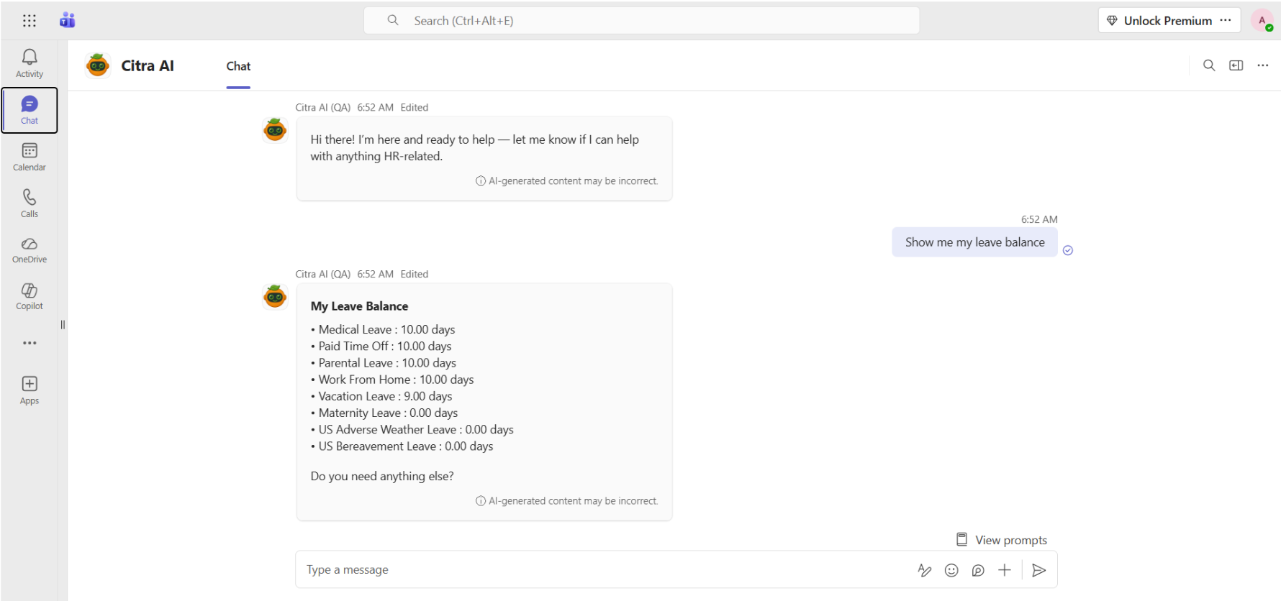Click the Microsoft Teams logo icon
Image resolution: width=1281 pixels, height=601 pixels.
tap(68, 20)
